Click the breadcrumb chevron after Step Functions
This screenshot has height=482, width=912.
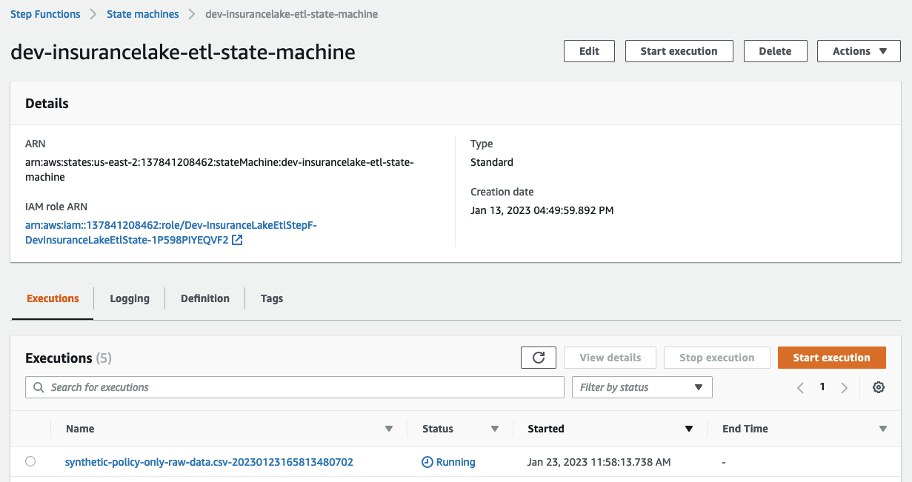(93, 13)
